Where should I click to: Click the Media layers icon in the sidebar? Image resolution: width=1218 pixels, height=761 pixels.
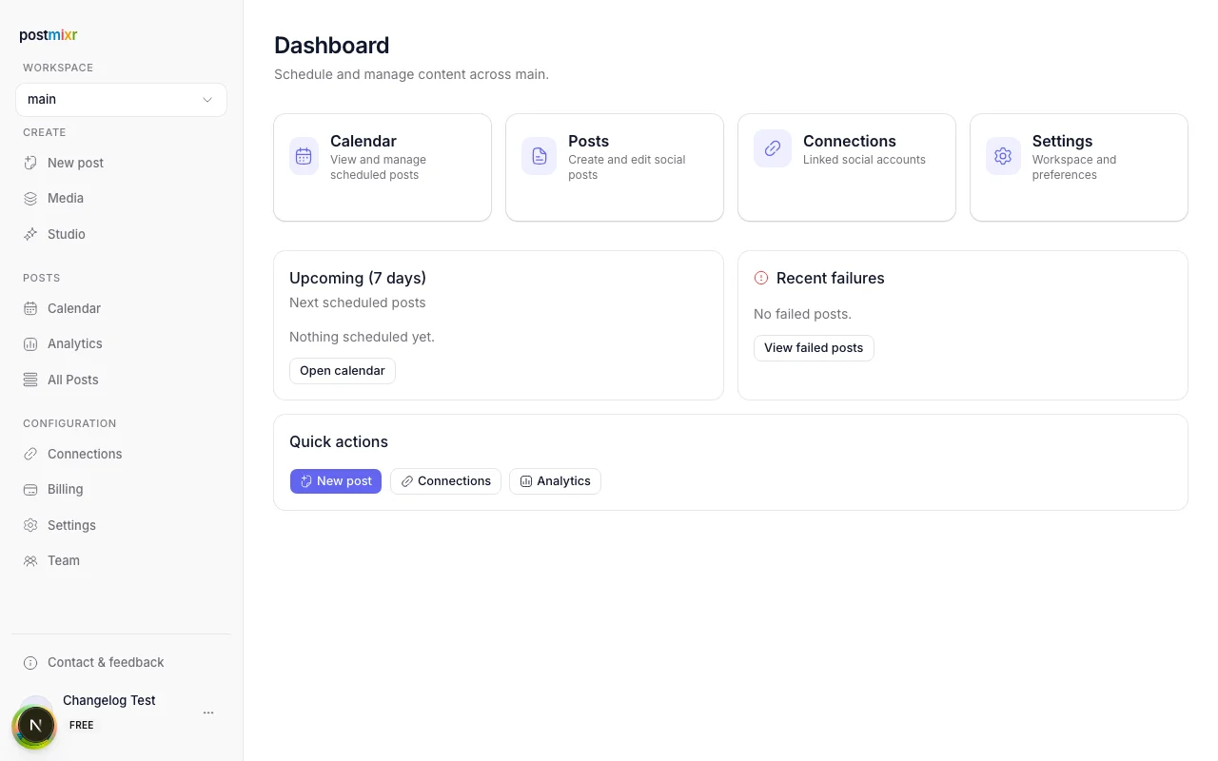30,198
